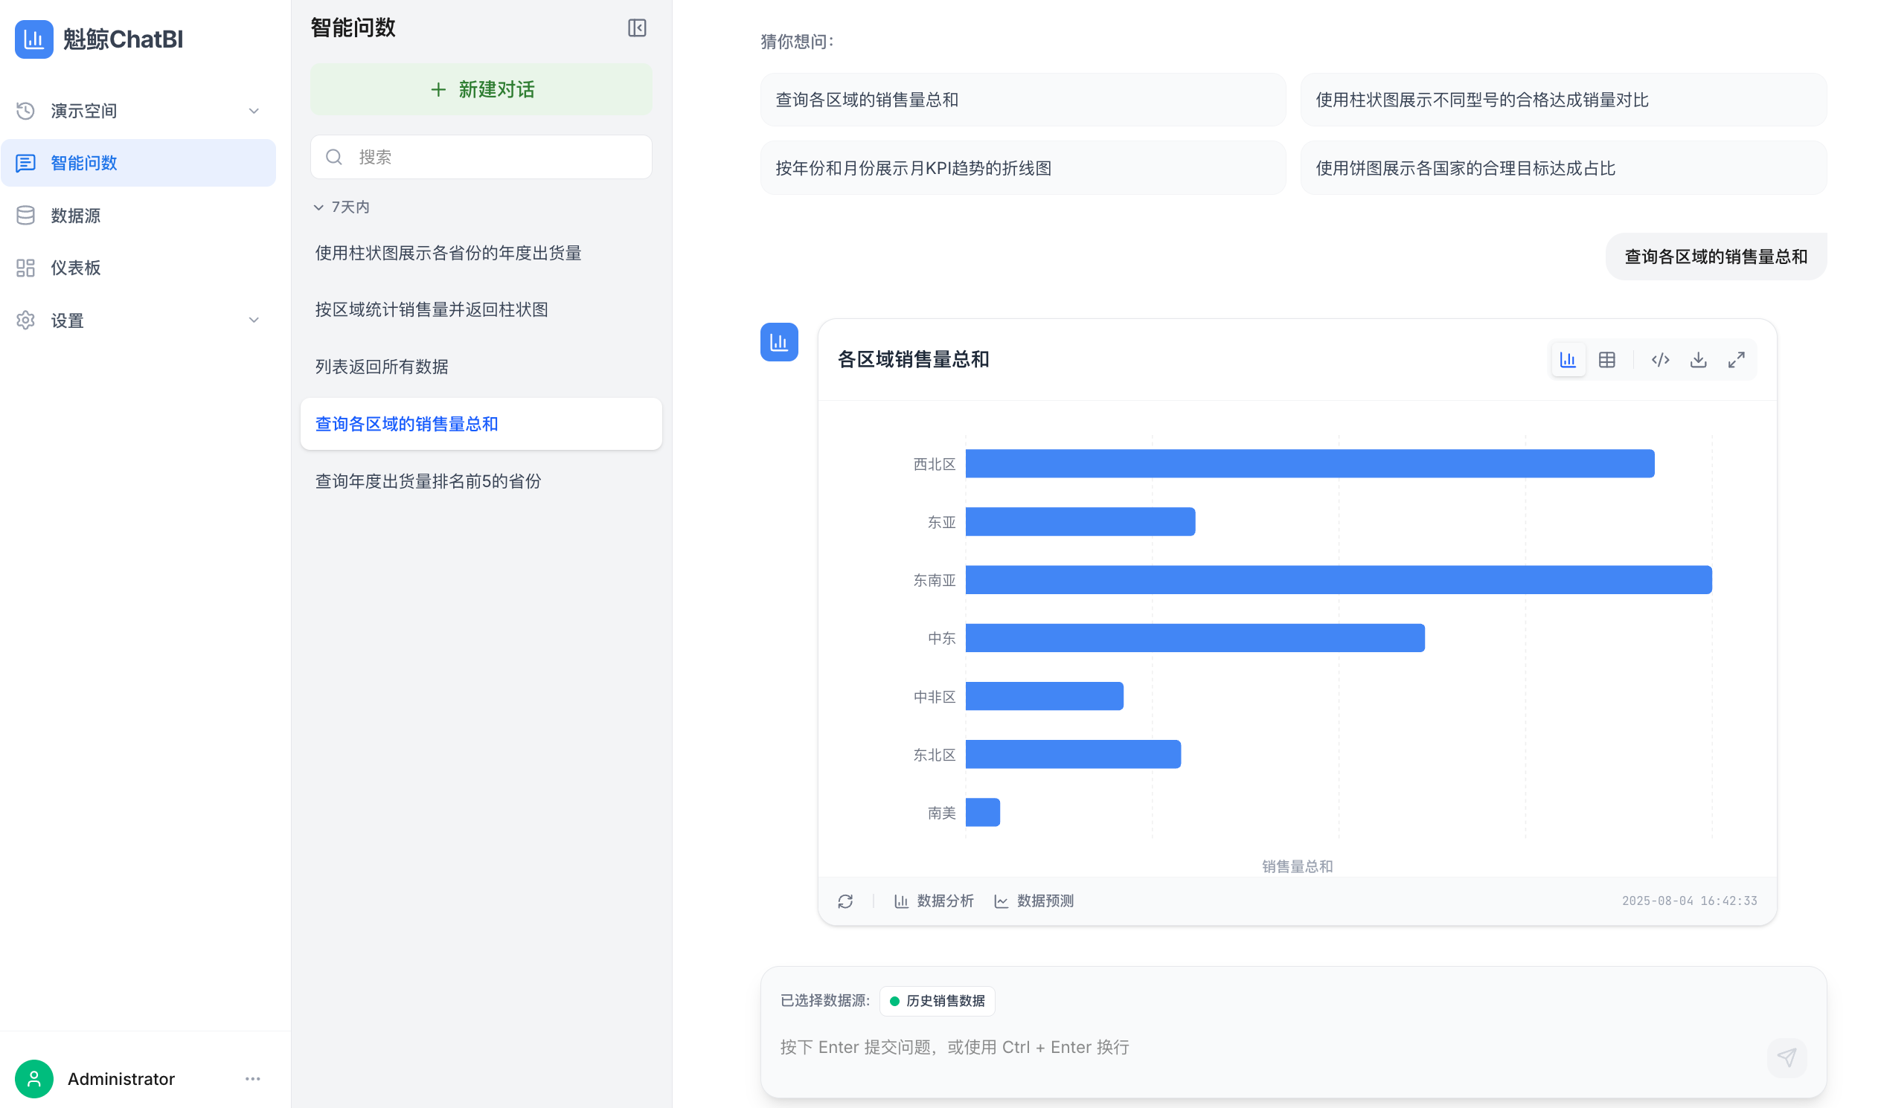The image size is (1881, 1108).
Task: Click the 中非区 bar in the chart
Action: point(1045,697)
